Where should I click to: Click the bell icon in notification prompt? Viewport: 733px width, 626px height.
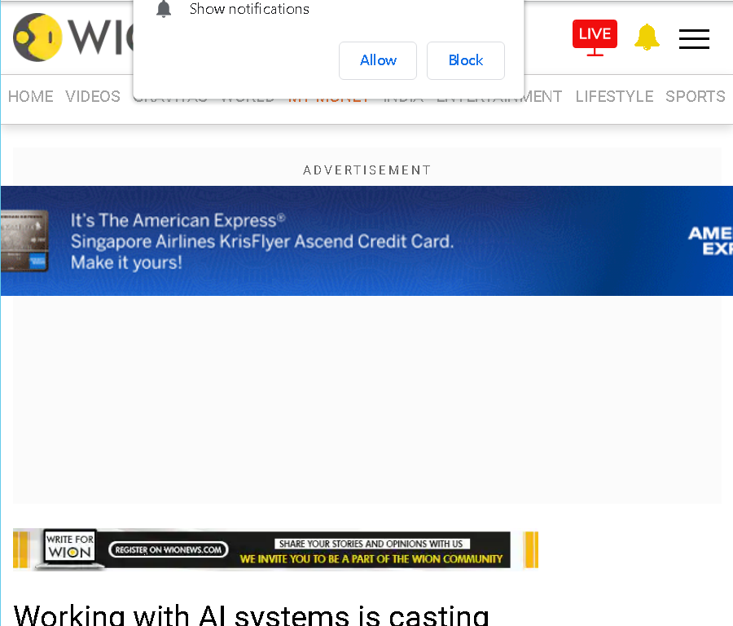[164, 9]
